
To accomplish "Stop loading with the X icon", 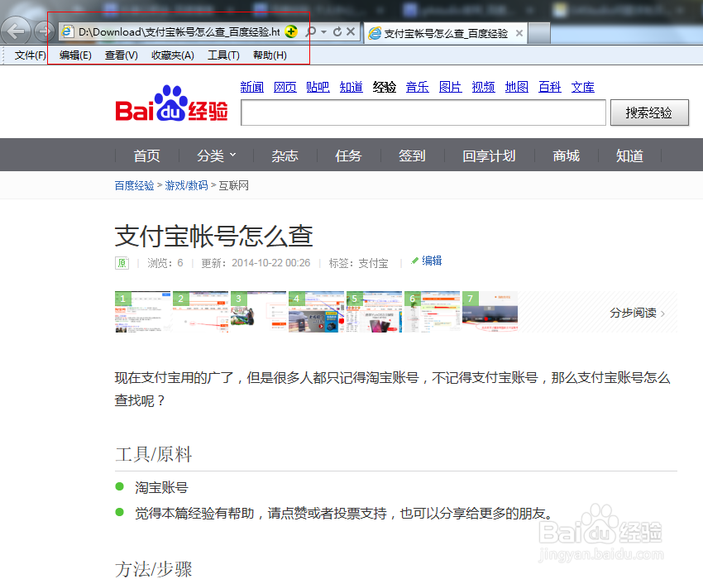I will pyautogui.click(x=351, y=31).
